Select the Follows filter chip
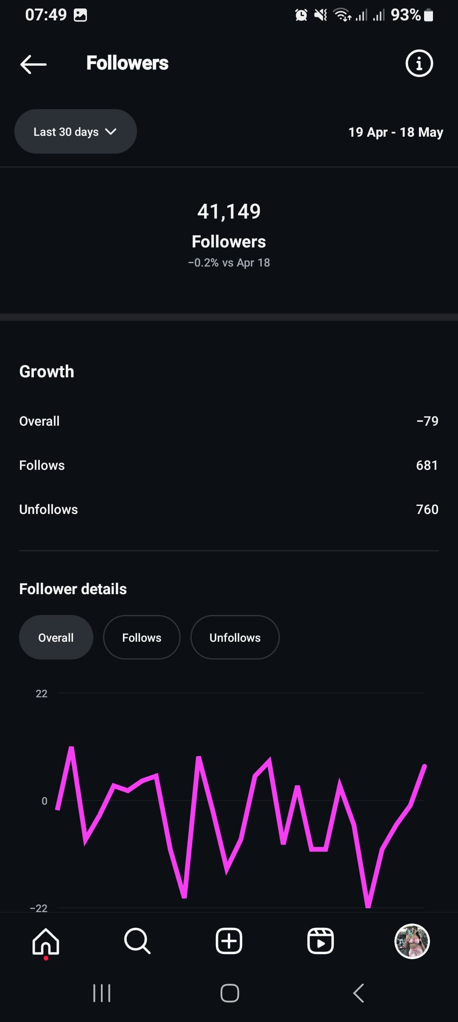The image size is (458, 1022). pos(142,637)
